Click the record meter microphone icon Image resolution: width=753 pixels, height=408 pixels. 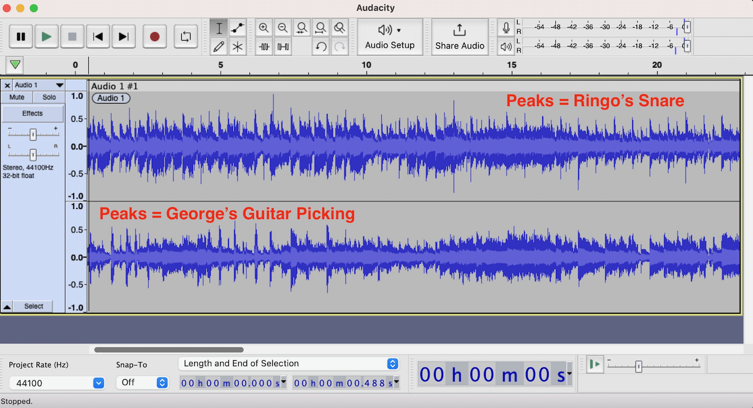pyautogui.click(x=506, y=28)
